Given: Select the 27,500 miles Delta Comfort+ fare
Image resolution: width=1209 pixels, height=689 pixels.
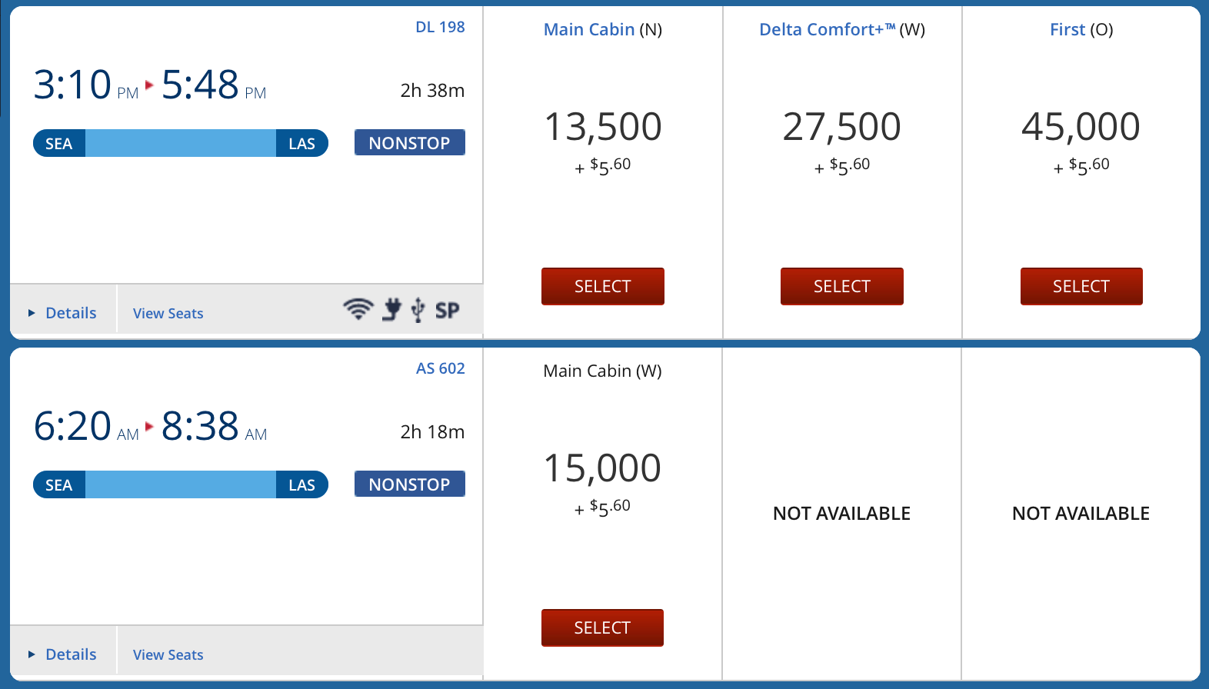Looking at the screenshot, I should tap(841, 286).
